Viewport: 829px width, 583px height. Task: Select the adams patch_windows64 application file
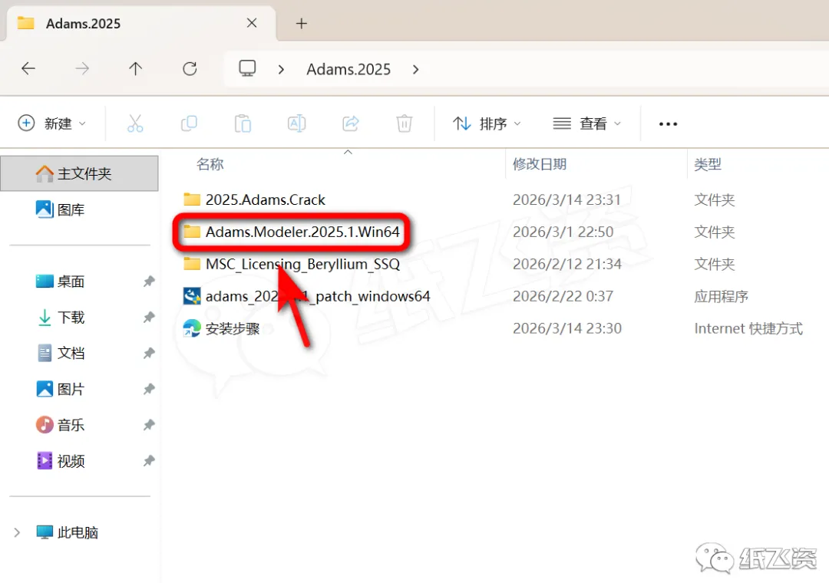pyautogui.click(x=318, y=297)
